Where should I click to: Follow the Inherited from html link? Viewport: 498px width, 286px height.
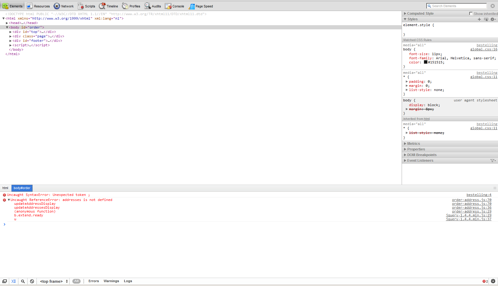pos(427,119)
